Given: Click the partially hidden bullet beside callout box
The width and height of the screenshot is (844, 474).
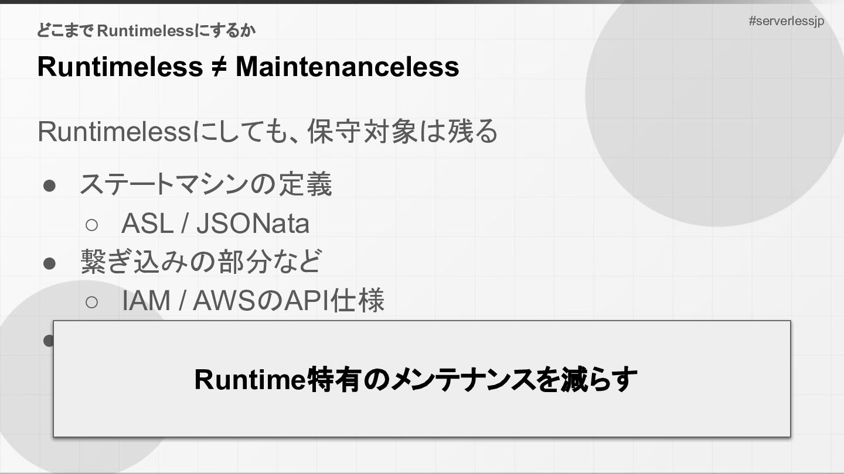Looking at the screenshot, I should click(48, 339).
